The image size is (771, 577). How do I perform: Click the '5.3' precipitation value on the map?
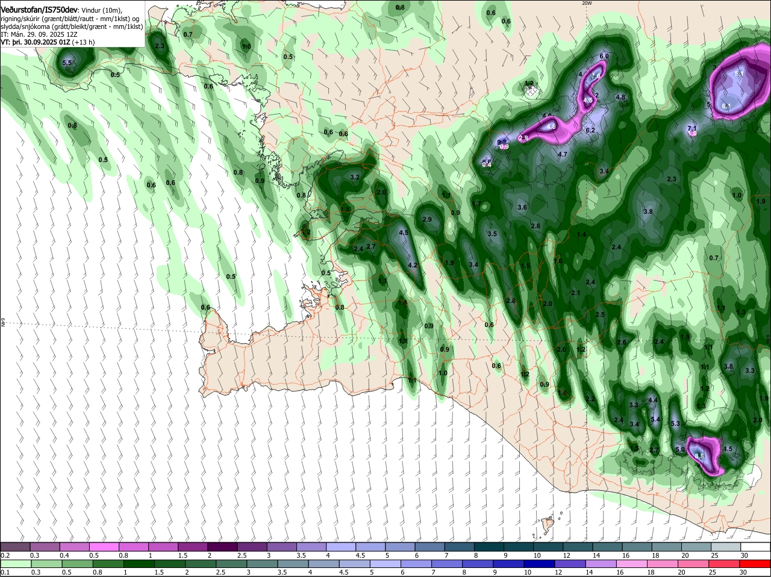pos(675,424)
